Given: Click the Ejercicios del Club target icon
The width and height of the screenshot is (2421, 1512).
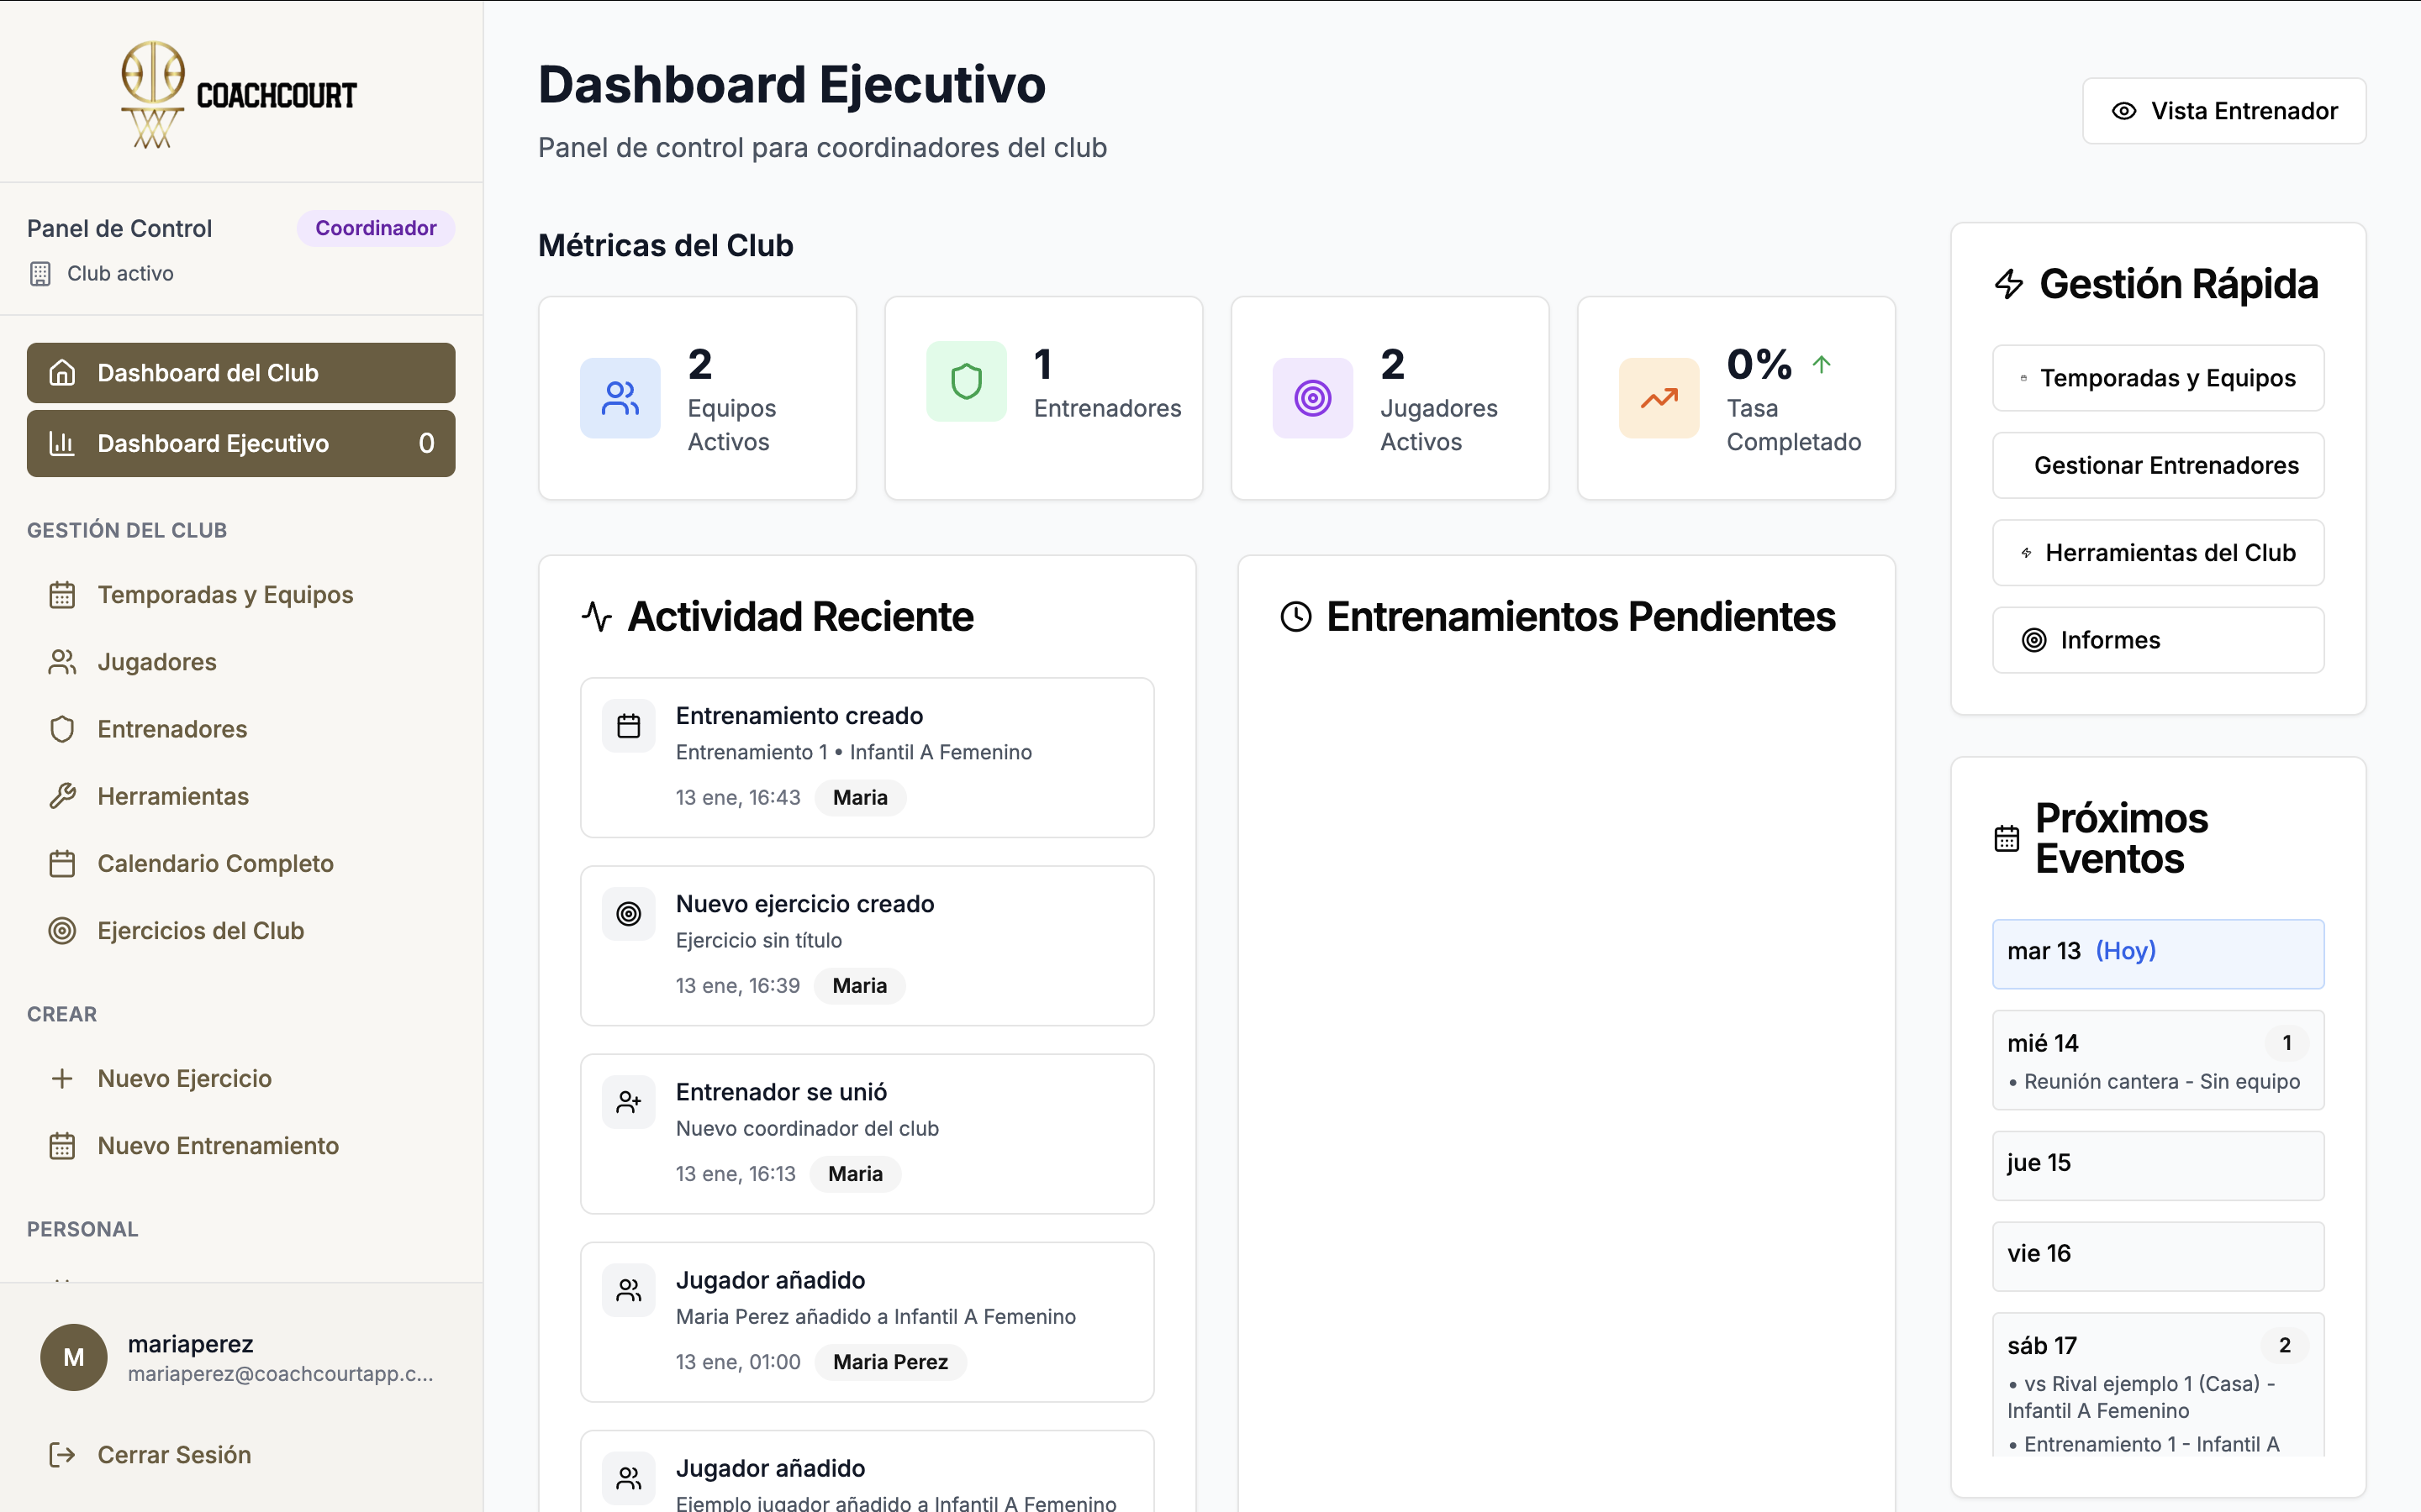Looking at the screenshot, I should [x=62, y=931].
